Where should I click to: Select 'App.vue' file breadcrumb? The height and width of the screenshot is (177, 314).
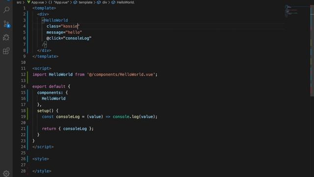click(35, 2)
